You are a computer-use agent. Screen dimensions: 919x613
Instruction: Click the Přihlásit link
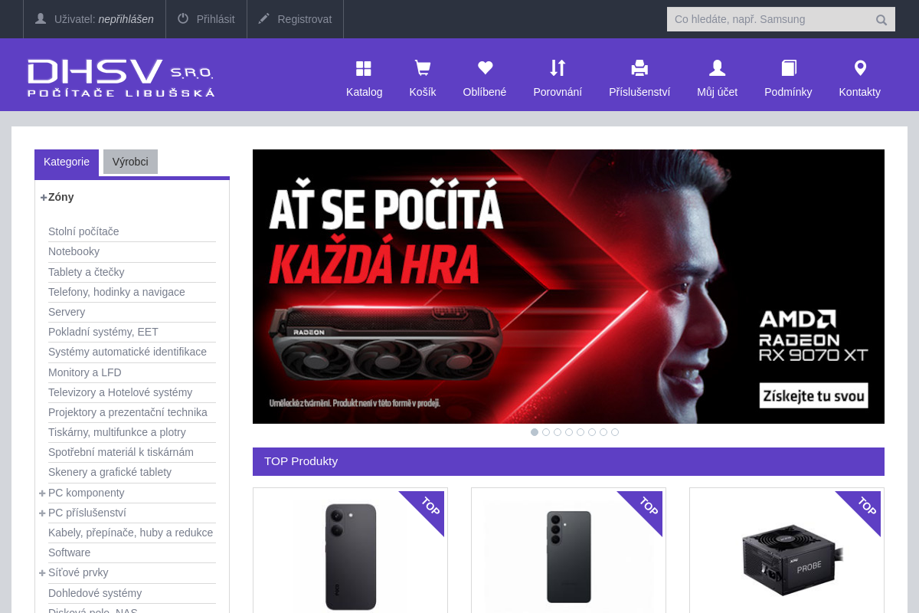(x=216, y=19)
